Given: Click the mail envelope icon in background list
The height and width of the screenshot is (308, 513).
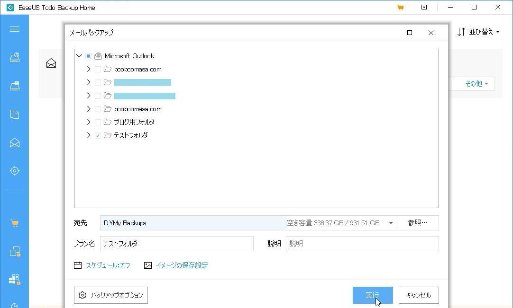Looking at the screenshot, I should [51, 63].
